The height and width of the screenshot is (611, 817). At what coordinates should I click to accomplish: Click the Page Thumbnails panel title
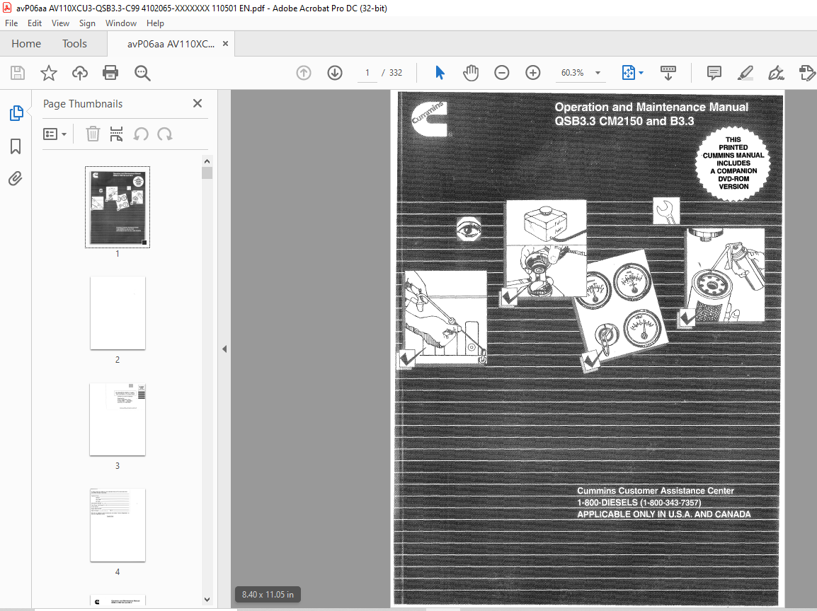pyautogui.click(x=83, y=103)
